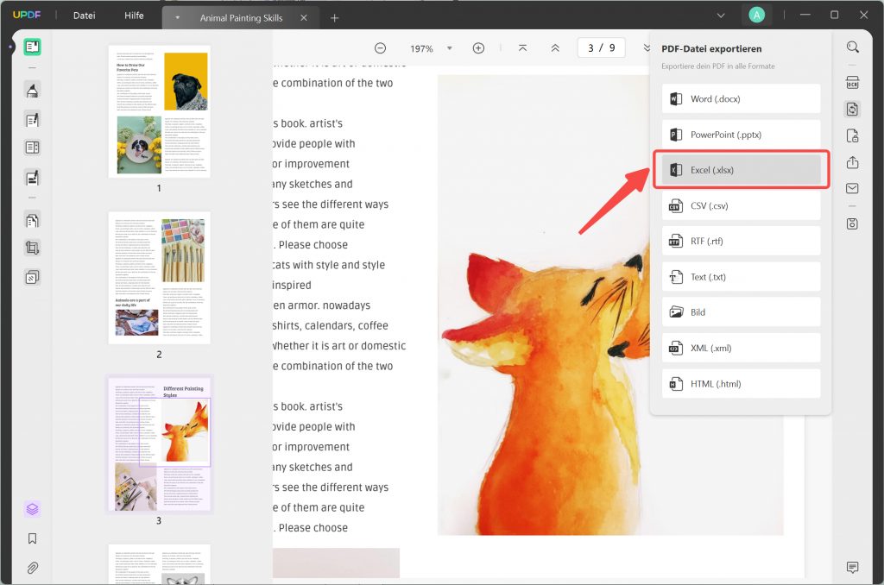Viewport: 884px width, 585px height.
Task: Close the Animal Painting Skills tab
Action: [x=304, y=18]
